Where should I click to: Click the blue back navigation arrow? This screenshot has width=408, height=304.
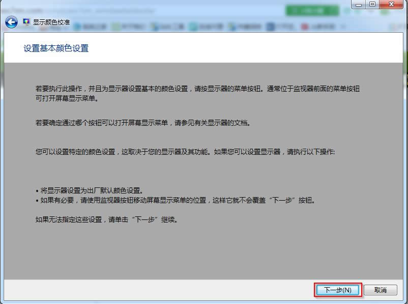[10, 21]
